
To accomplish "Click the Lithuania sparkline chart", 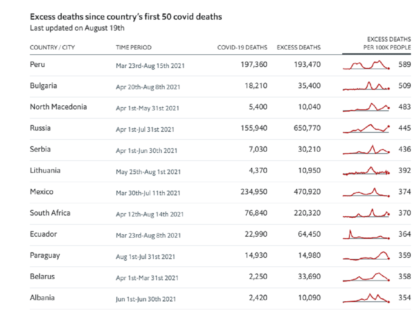I will 366,171.
